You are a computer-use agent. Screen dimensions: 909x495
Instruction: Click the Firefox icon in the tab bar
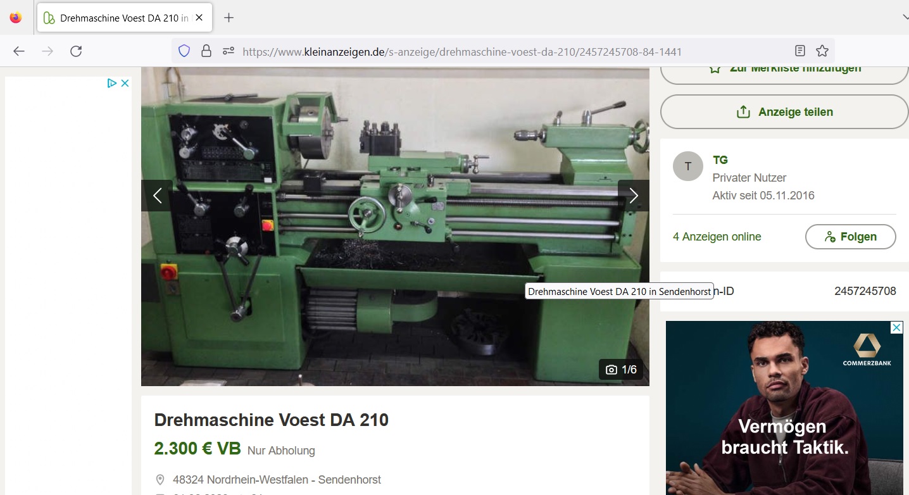coord(16,18)
